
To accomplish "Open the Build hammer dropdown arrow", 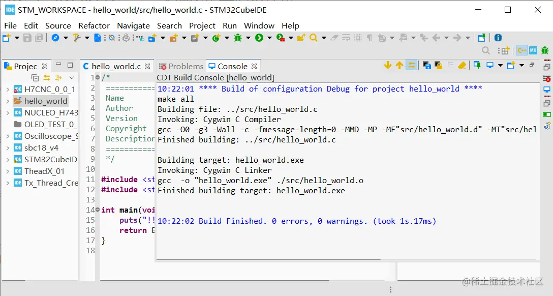I will (87, 38).
